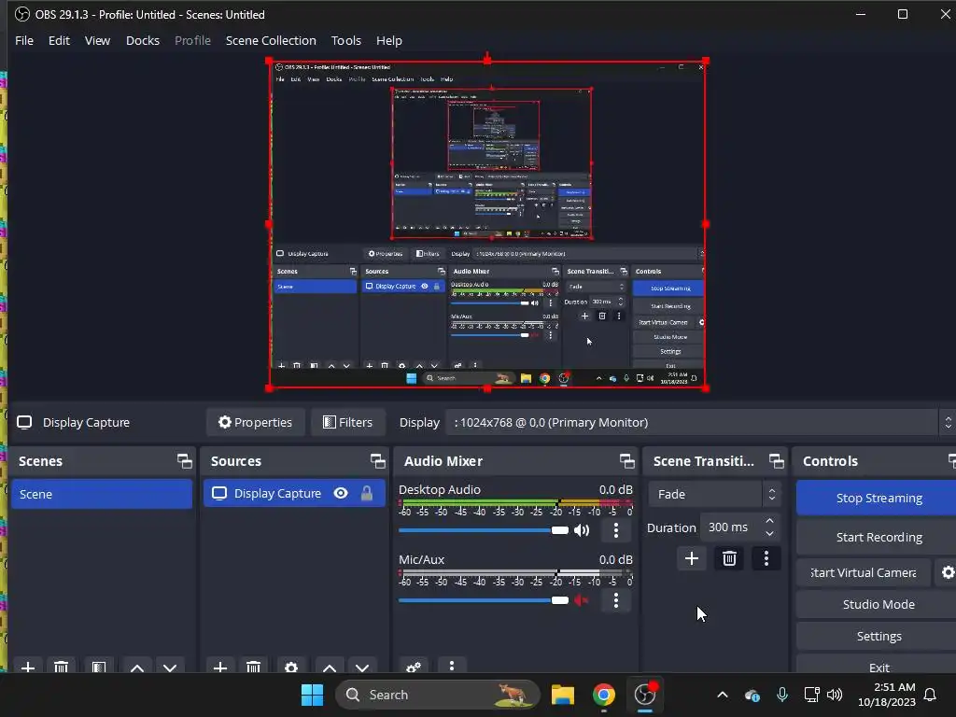
Task: Remove selected source with trash icon
Action: 254,667
